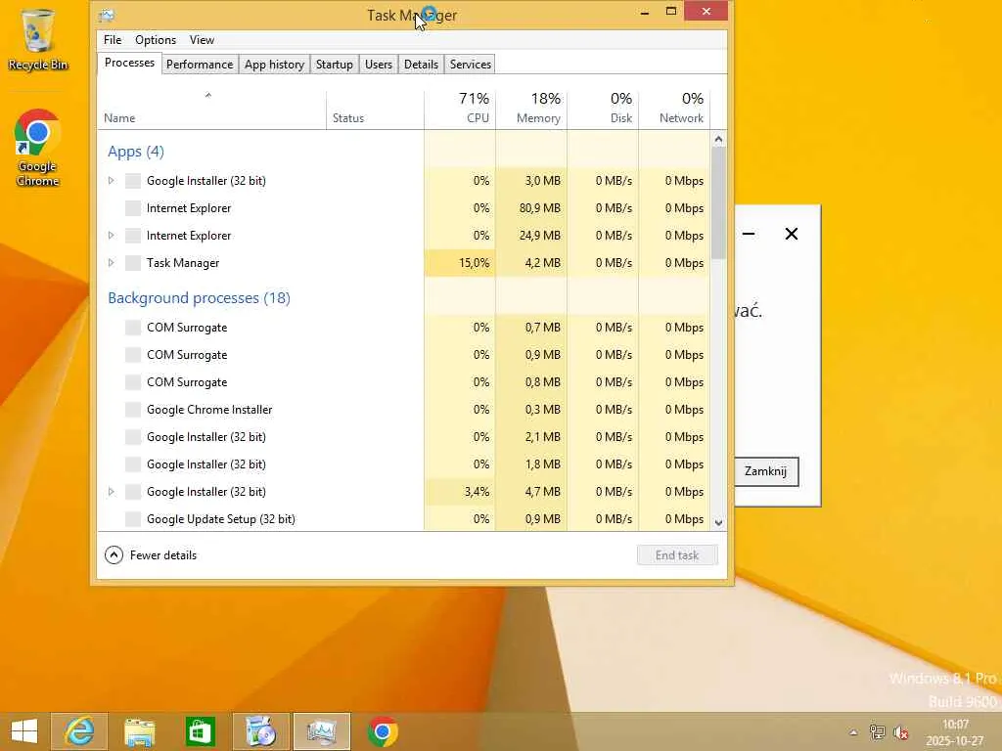1002x751 pixels.
Task: Switch to the Users tab
Action: click(x=379, y=65)
